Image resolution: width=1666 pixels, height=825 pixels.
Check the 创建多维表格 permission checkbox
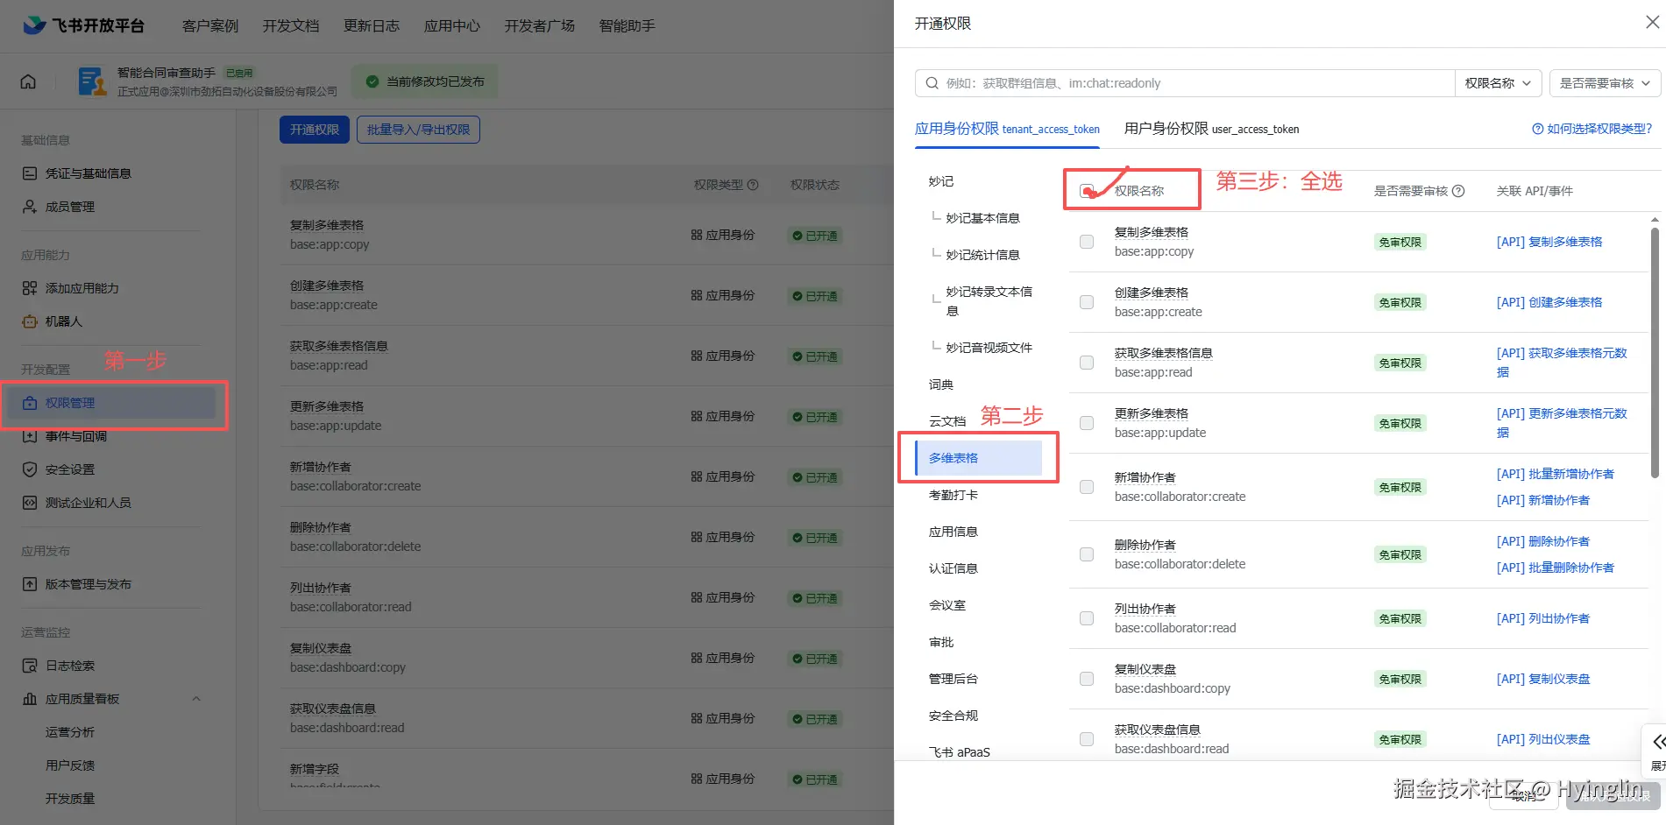pyautogui.click(x=1087, y=302)
